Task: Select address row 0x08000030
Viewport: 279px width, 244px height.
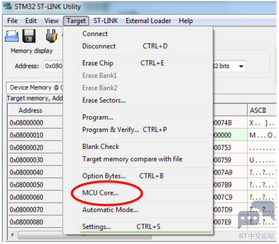Action: 36,160
